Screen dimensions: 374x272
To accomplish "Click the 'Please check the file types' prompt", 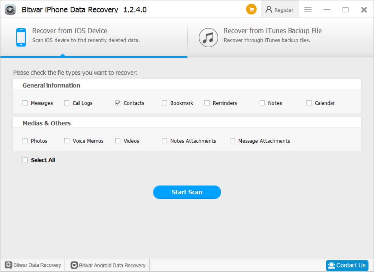I will [75, 73].
